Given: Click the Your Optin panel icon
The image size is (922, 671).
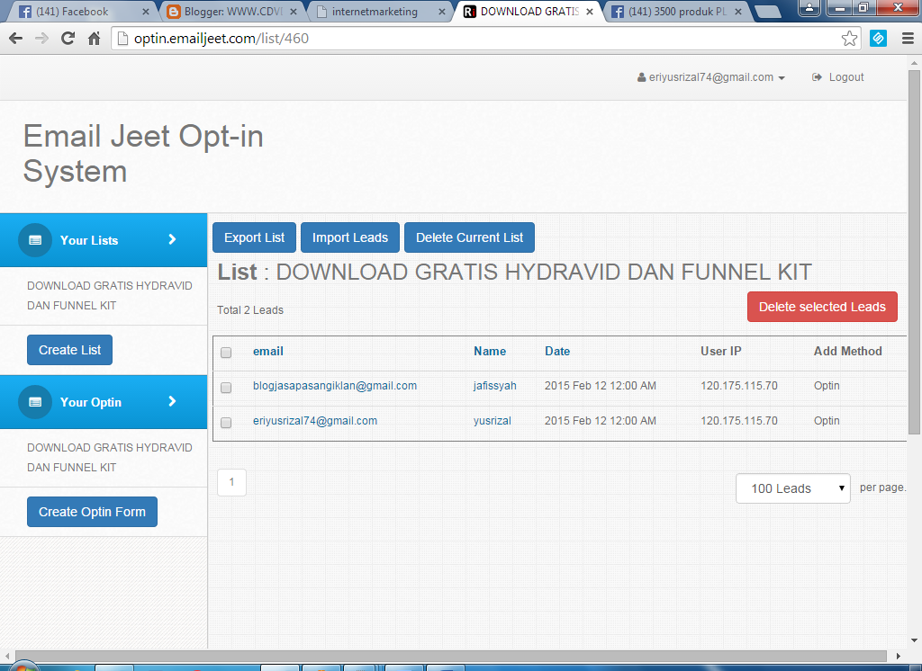Looking at the screenshot, I should (x=35, y=402).
